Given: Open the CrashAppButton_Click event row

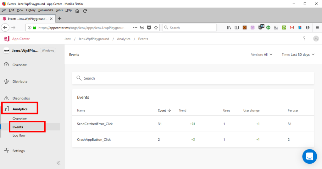Looking at the screenshot, I should [x=193, y=139].
